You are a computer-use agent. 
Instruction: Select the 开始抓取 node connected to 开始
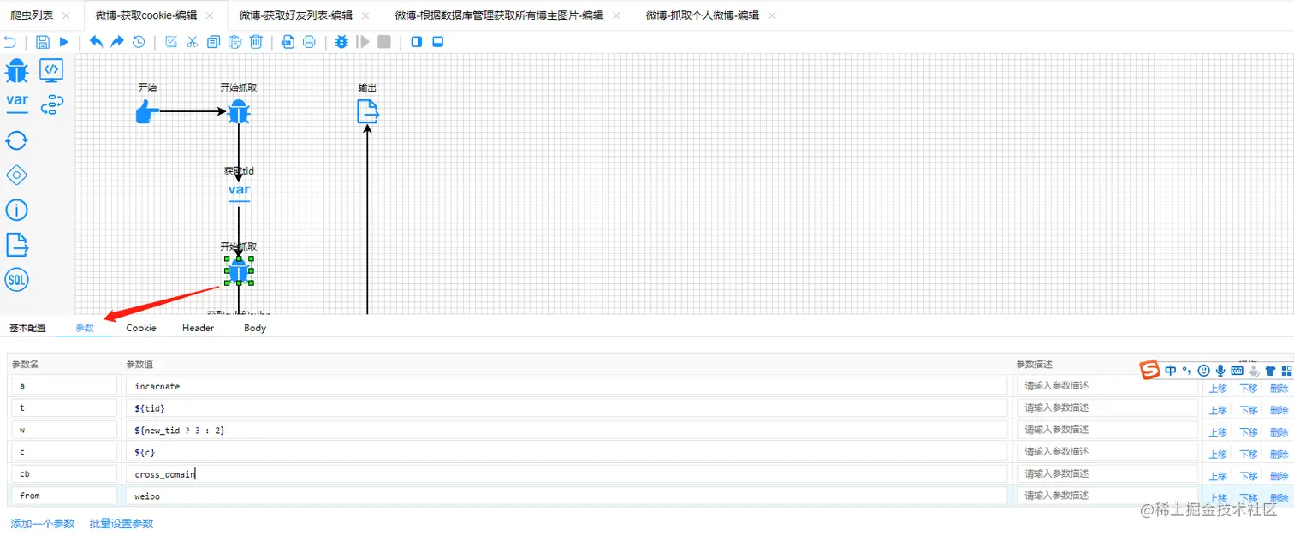pos(239,111)
